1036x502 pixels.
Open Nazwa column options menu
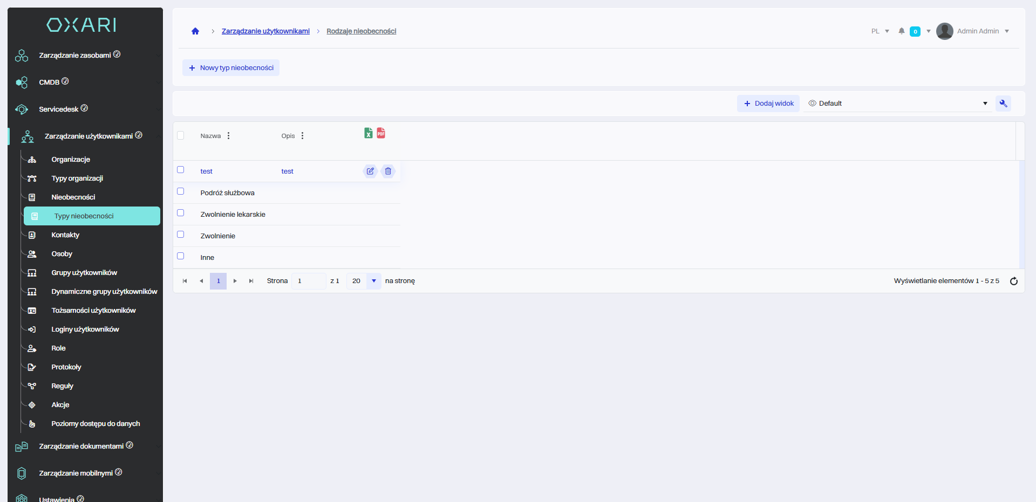click(229, 136)
